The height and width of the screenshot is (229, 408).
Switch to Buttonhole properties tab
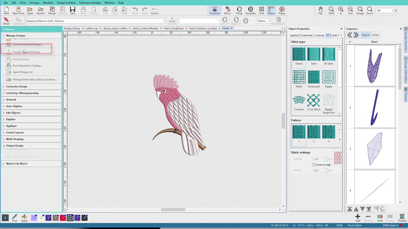[x=307, y=35]
